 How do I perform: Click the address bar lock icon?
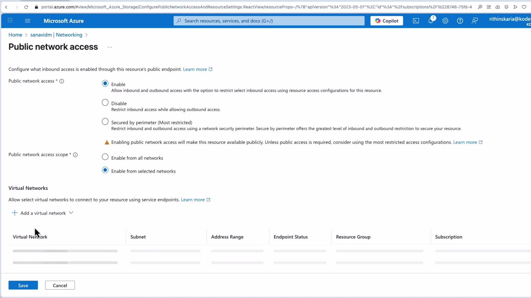[36, 7]
